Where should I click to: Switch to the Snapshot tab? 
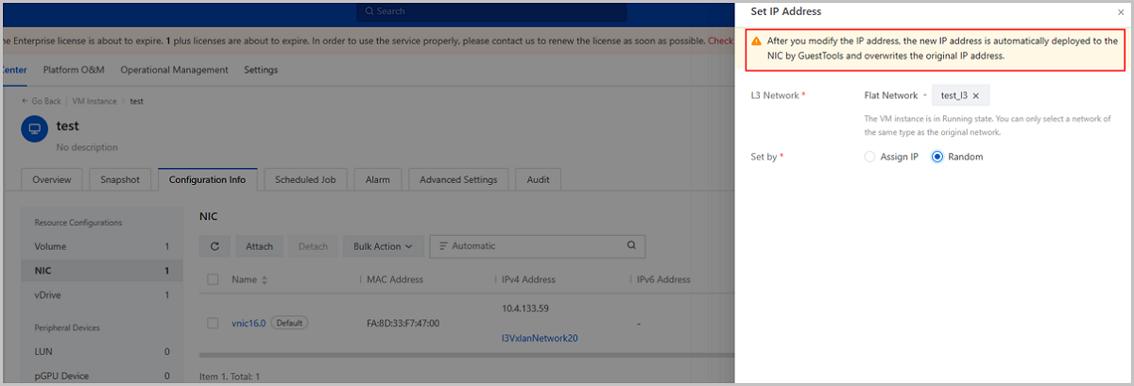[x=120, y=179]
